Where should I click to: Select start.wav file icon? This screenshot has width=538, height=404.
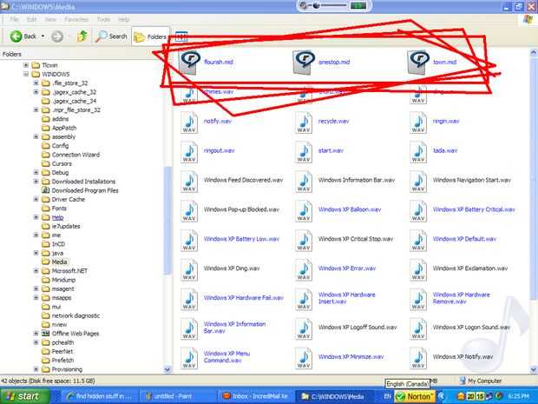pyautogui.click(x=304, y=152)
